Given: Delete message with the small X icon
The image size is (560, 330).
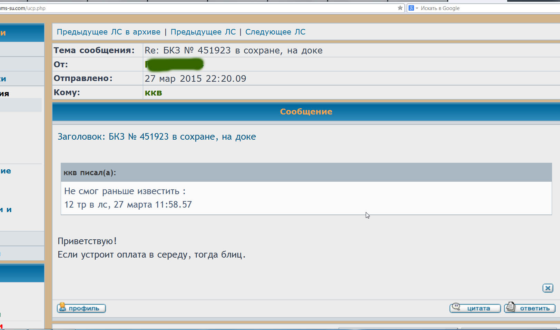Looking at the screenshot, I should click(548, 288).
